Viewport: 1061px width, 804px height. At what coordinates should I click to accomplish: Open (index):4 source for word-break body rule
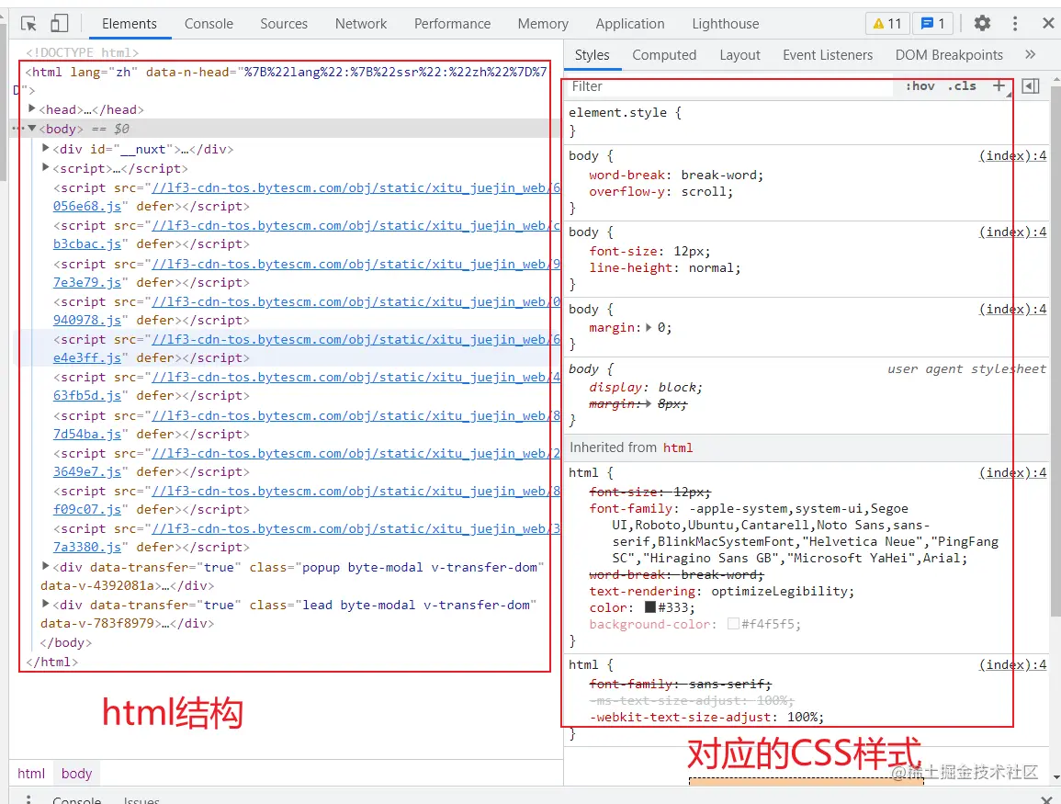coord(1012,155)
